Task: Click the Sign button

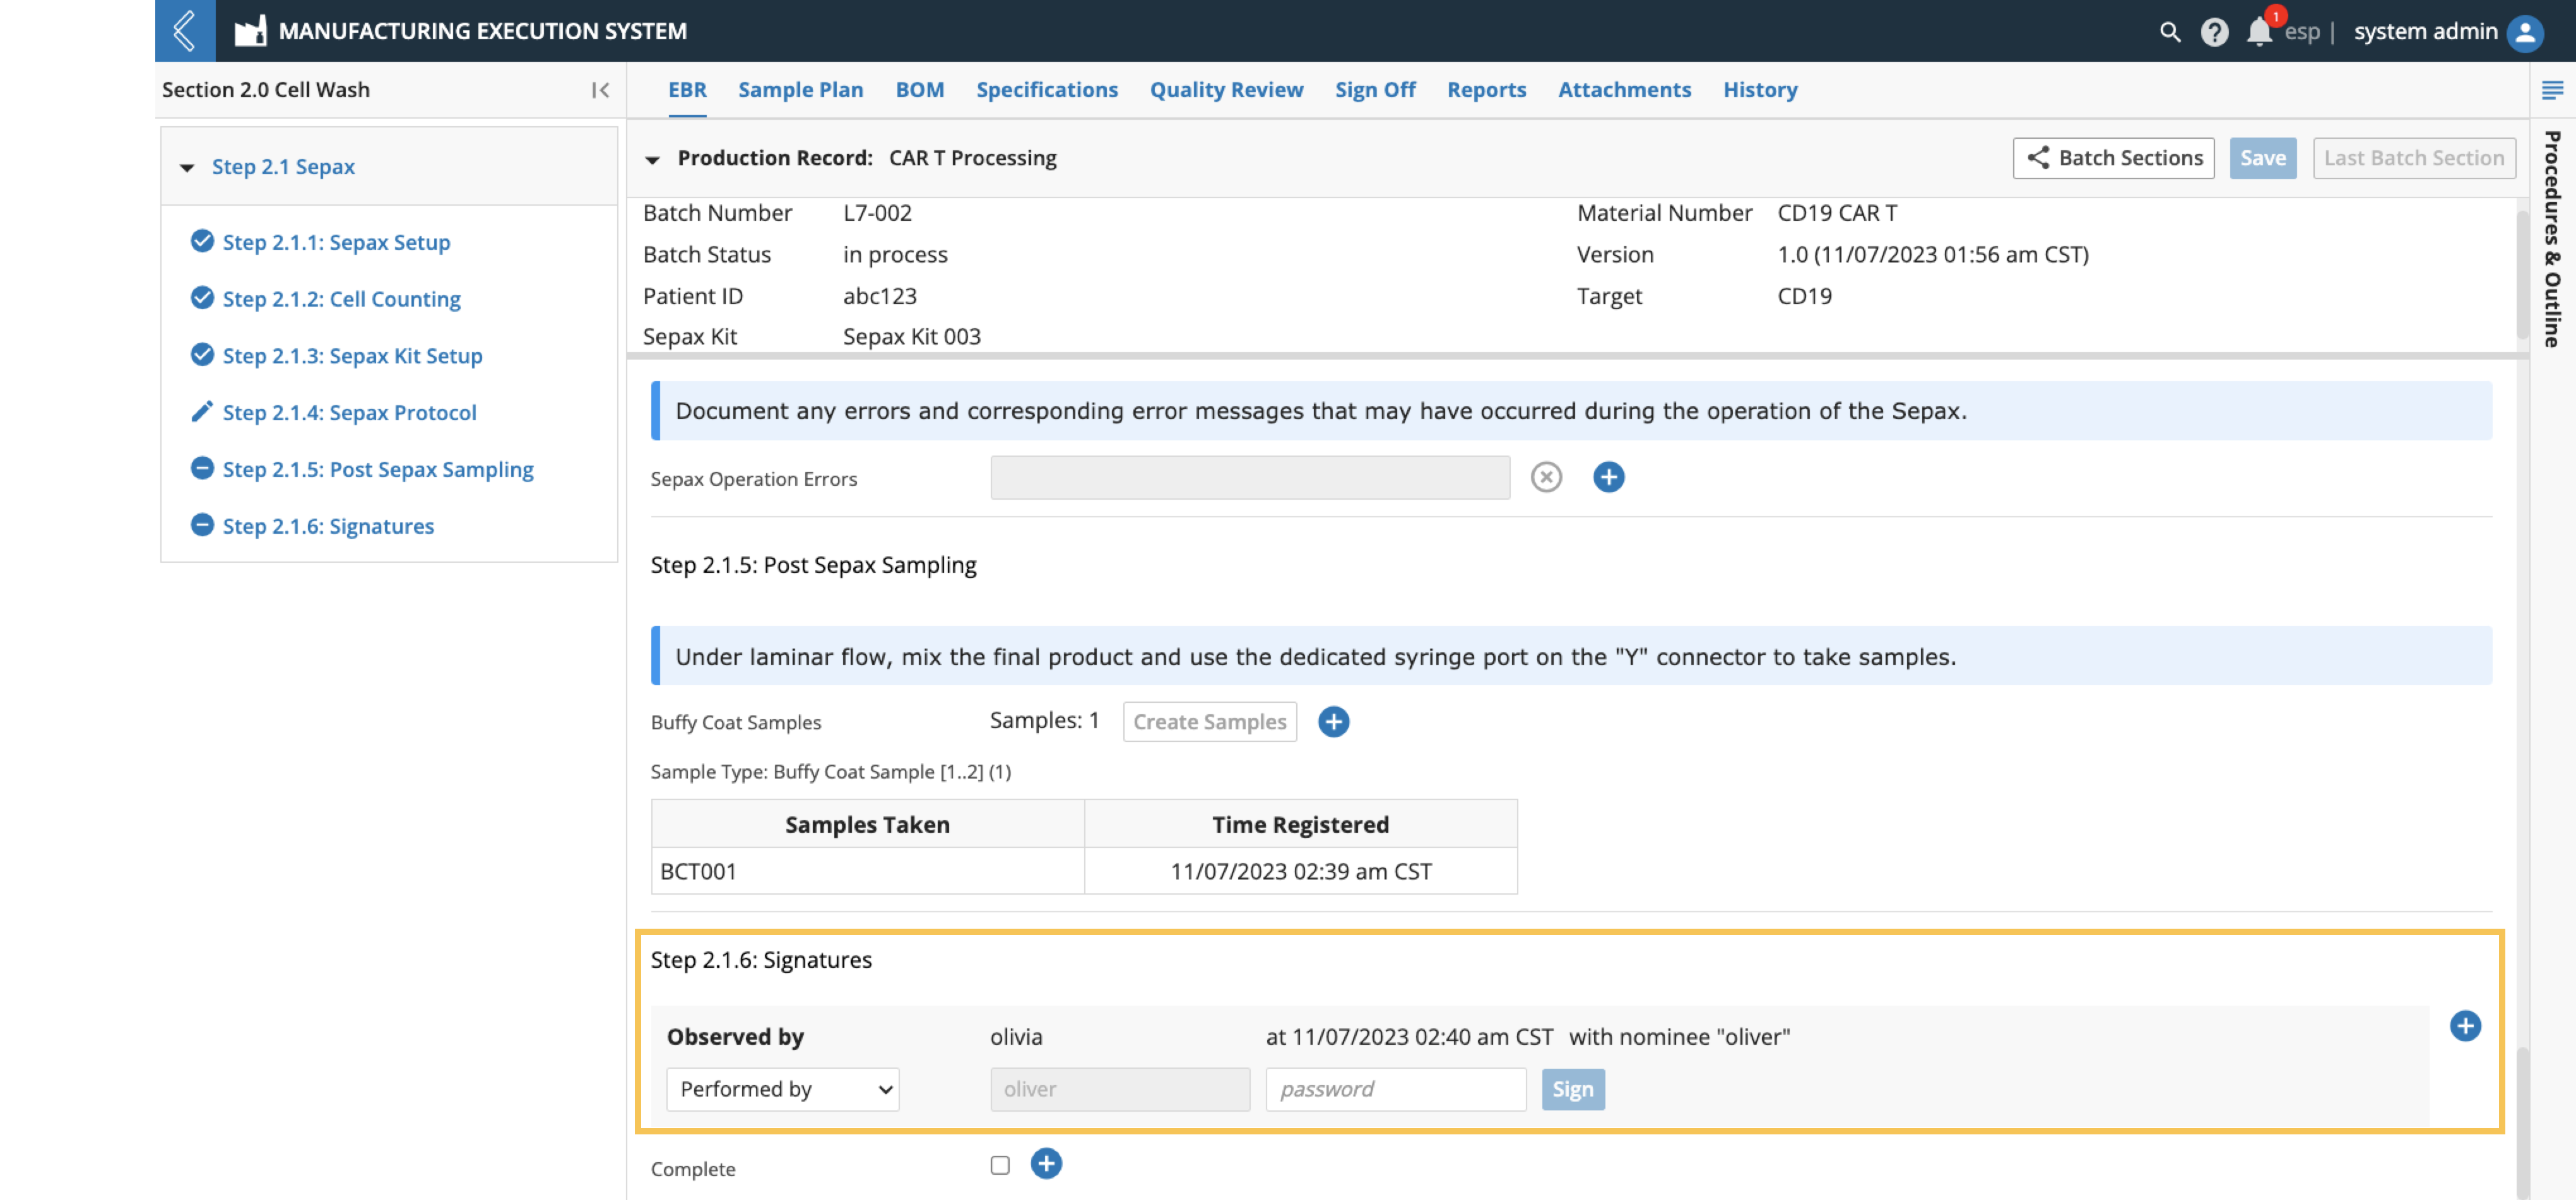Action: 1572,1089
